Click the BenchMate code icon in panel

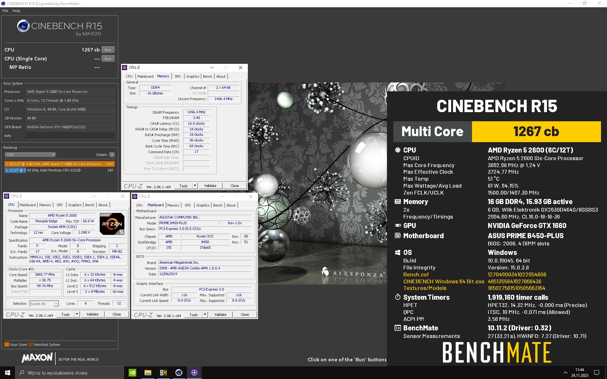pos(398,328)
